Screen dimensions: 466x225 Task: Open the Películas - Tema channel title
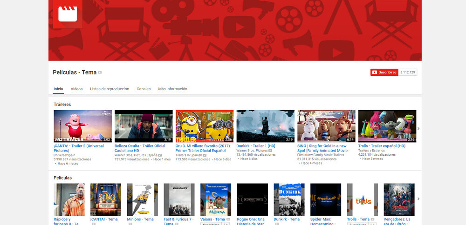[x=75, y=73]
